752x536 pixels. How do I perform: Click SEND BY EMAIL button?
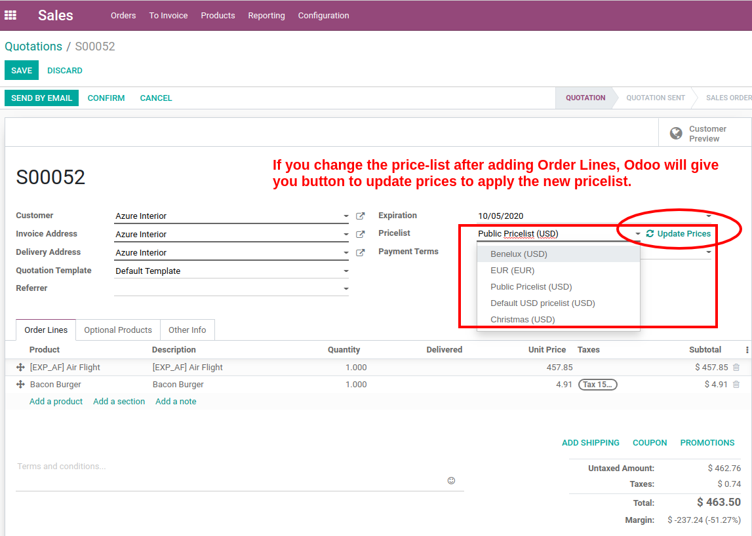tap(42, 98)
